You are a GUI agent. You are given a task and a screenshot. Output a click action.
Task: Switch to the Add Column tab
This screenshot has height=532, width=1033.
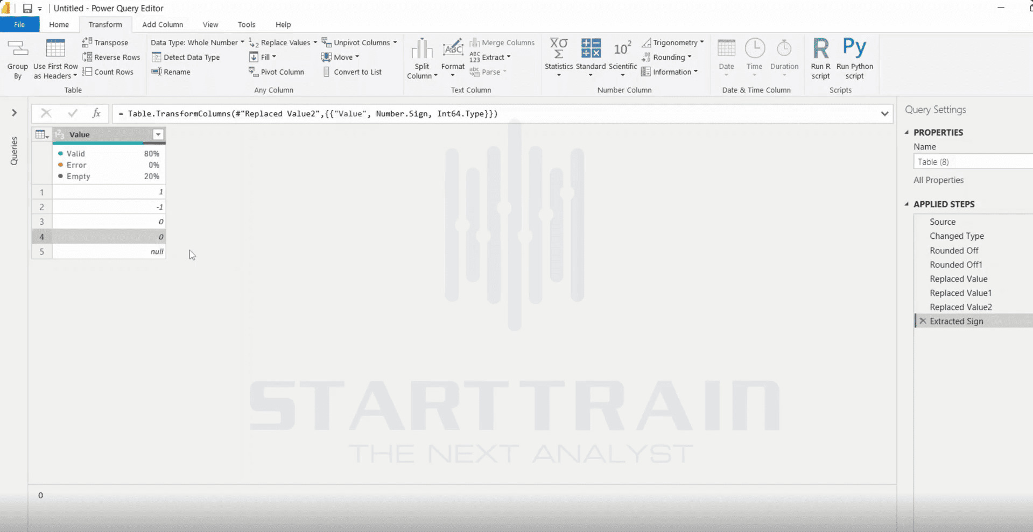tap(163, 25)
